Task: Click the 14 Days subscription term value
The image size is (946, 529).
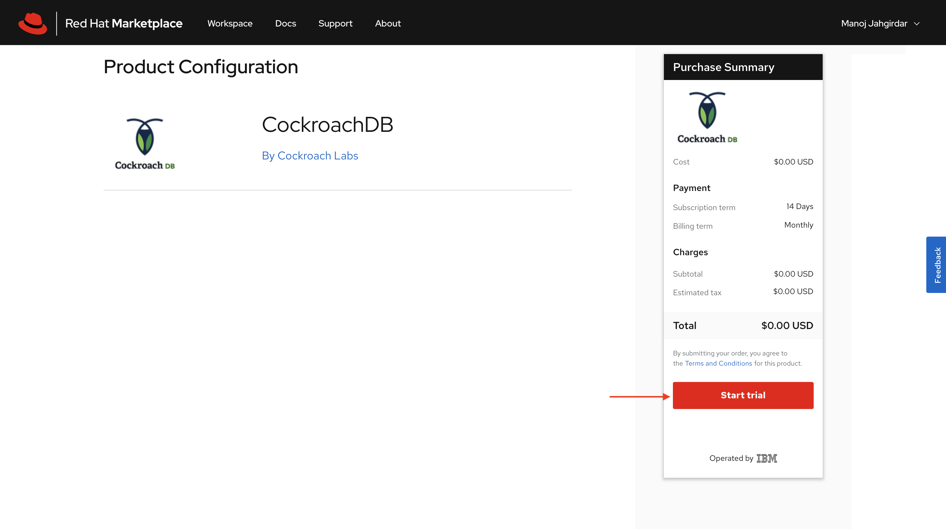Action: point(800,206)
